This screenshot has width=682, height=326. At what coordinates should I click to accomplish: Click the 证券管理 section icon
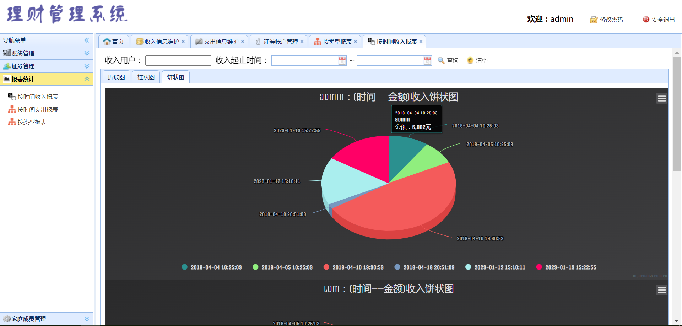(6, 66)
